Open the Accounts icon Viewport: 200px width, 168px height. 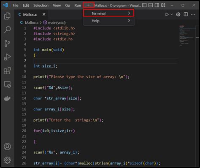[x=7, y=146]
